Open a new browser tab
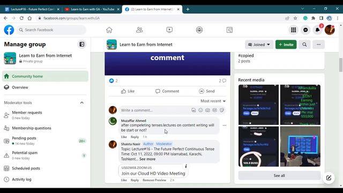Viewport: 343px width, 193px height. tap(188, 9)
